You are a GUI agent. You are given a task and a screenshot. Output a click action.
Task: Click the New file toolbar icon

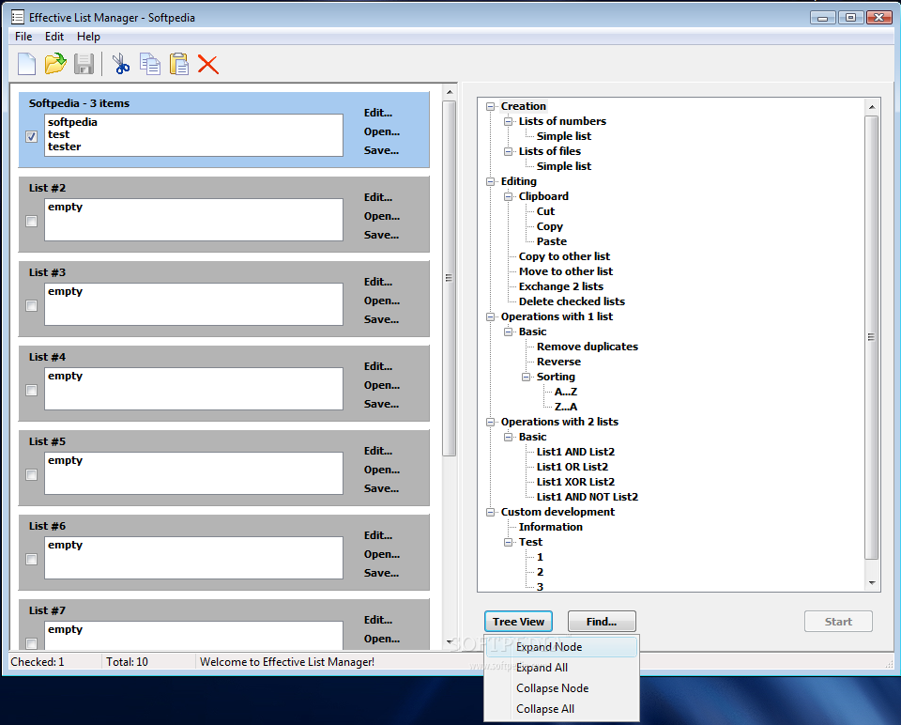pos(26,64)
